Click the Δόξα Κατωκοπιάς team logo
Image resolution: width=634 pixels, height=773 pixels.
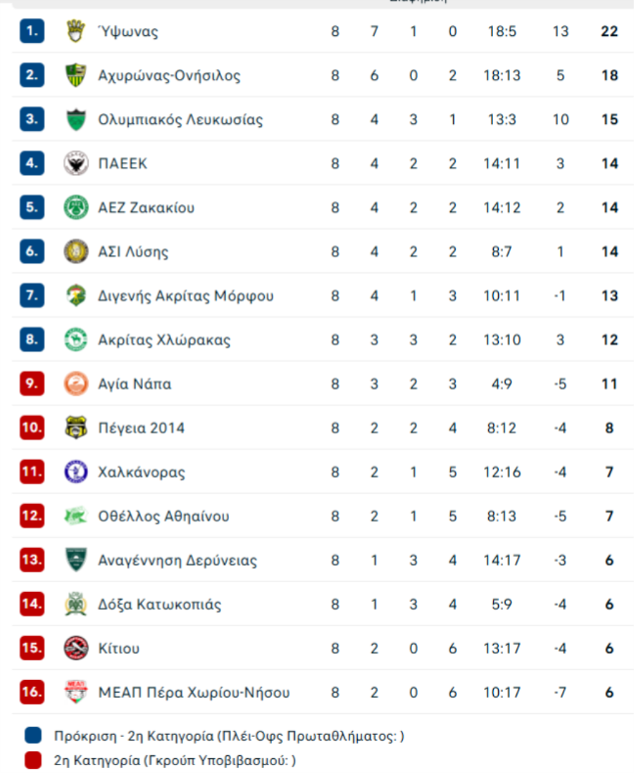point(76,604)
